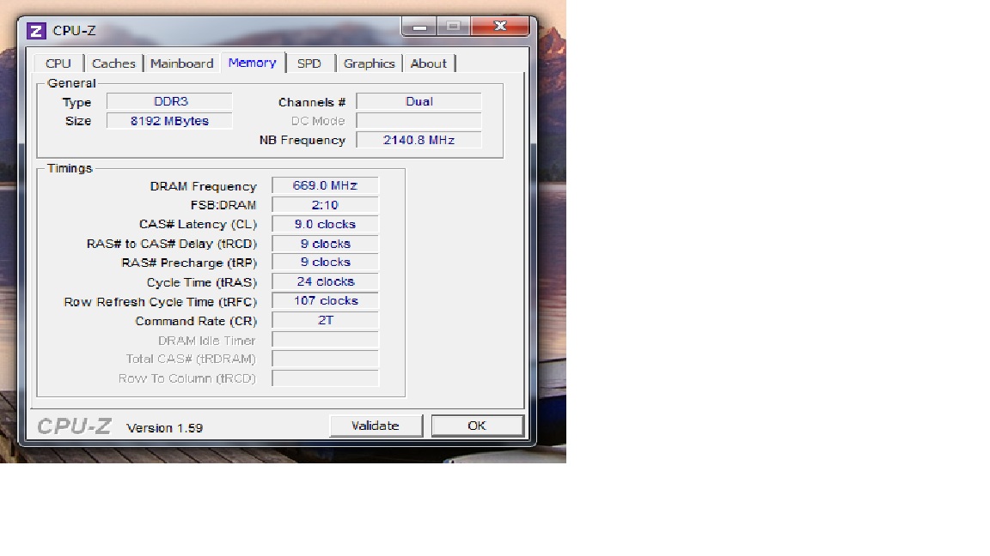The width and height of the screenshot is (990, 556).
Task: Click the 'Row Refresh Cycle Time (tRFC)' label
Action: [161, 302]
